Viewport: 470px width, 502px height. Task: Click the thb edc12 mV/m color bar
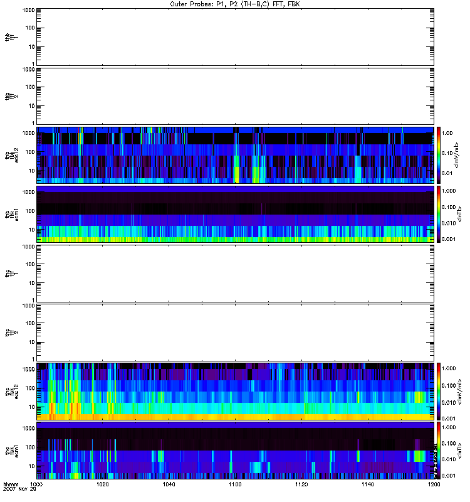coord(439,155)
